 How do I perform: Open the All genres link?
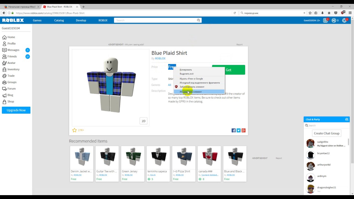[170, 85]
